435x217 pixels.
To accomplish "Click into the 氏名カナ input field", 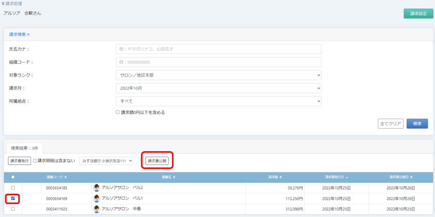I will coord(218,49).
